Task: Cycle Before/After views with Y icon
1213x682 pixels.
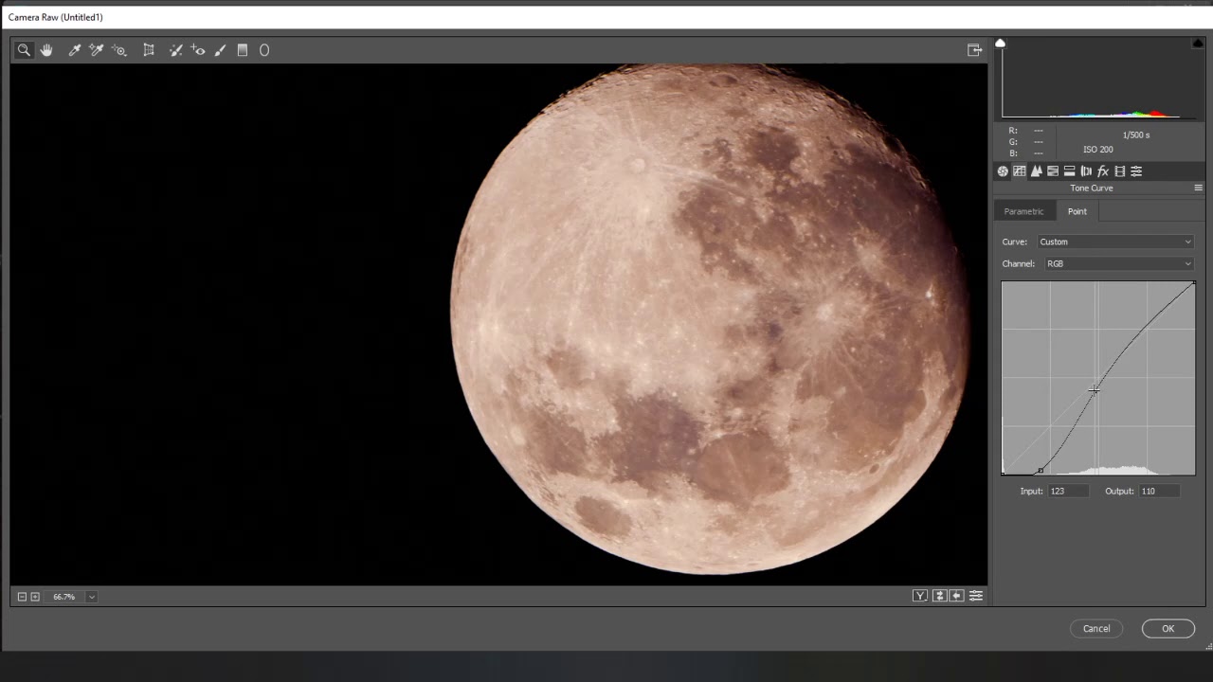Action: pyautogui.click(x=920, y=596)
